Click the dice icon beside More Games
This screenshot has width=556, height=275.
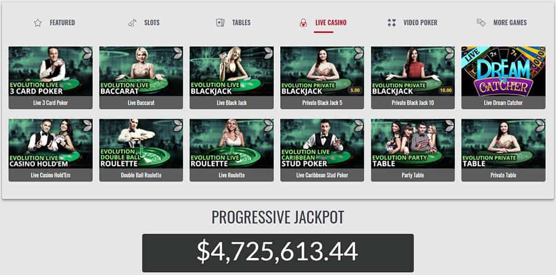[x=481, y=23]
